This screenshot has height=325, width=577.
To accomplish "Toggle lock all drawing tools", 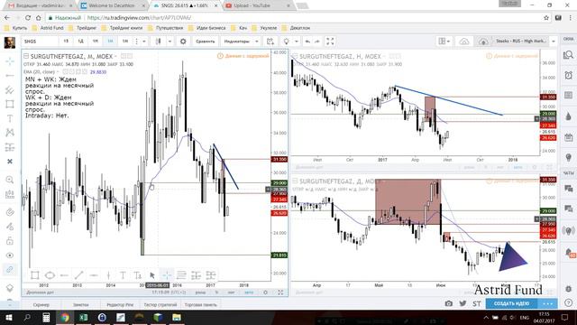I will [x=10, y=241].
